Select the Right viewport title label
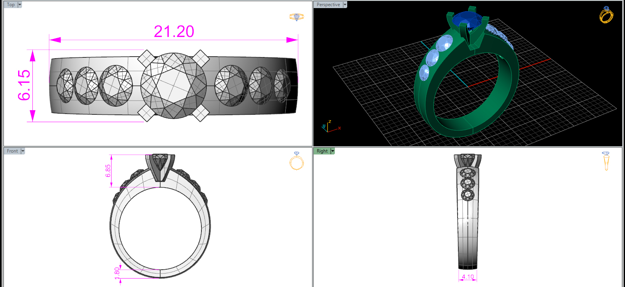 tap(322, 151)
